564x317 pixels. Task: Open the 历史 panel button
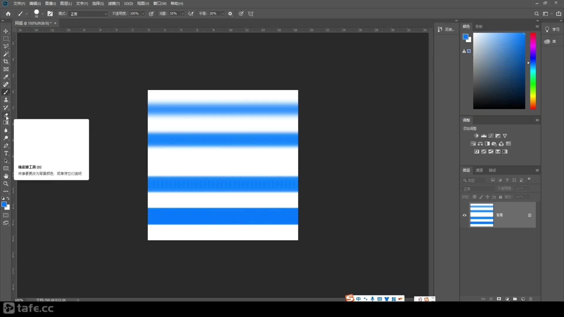pos(446,29)
